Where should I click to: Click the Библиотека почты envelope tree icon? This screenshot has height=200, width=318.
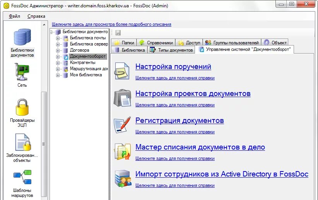[65, 38]
